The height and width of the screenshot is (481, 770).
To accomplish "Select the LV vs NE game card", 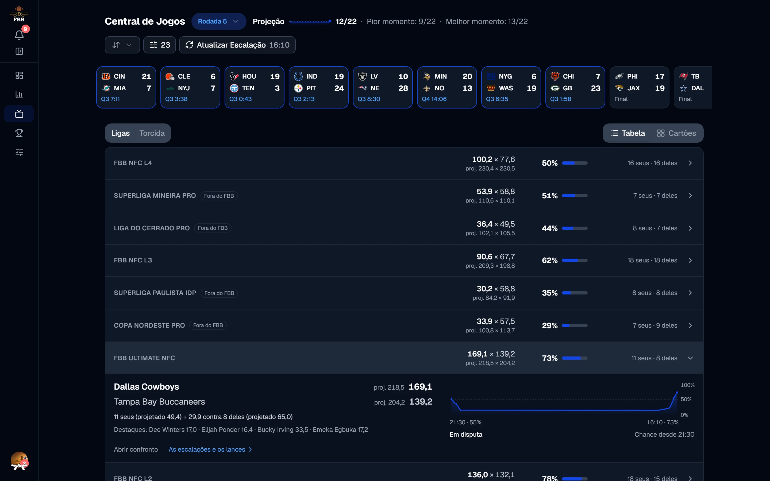I will (x=383, y=87).
